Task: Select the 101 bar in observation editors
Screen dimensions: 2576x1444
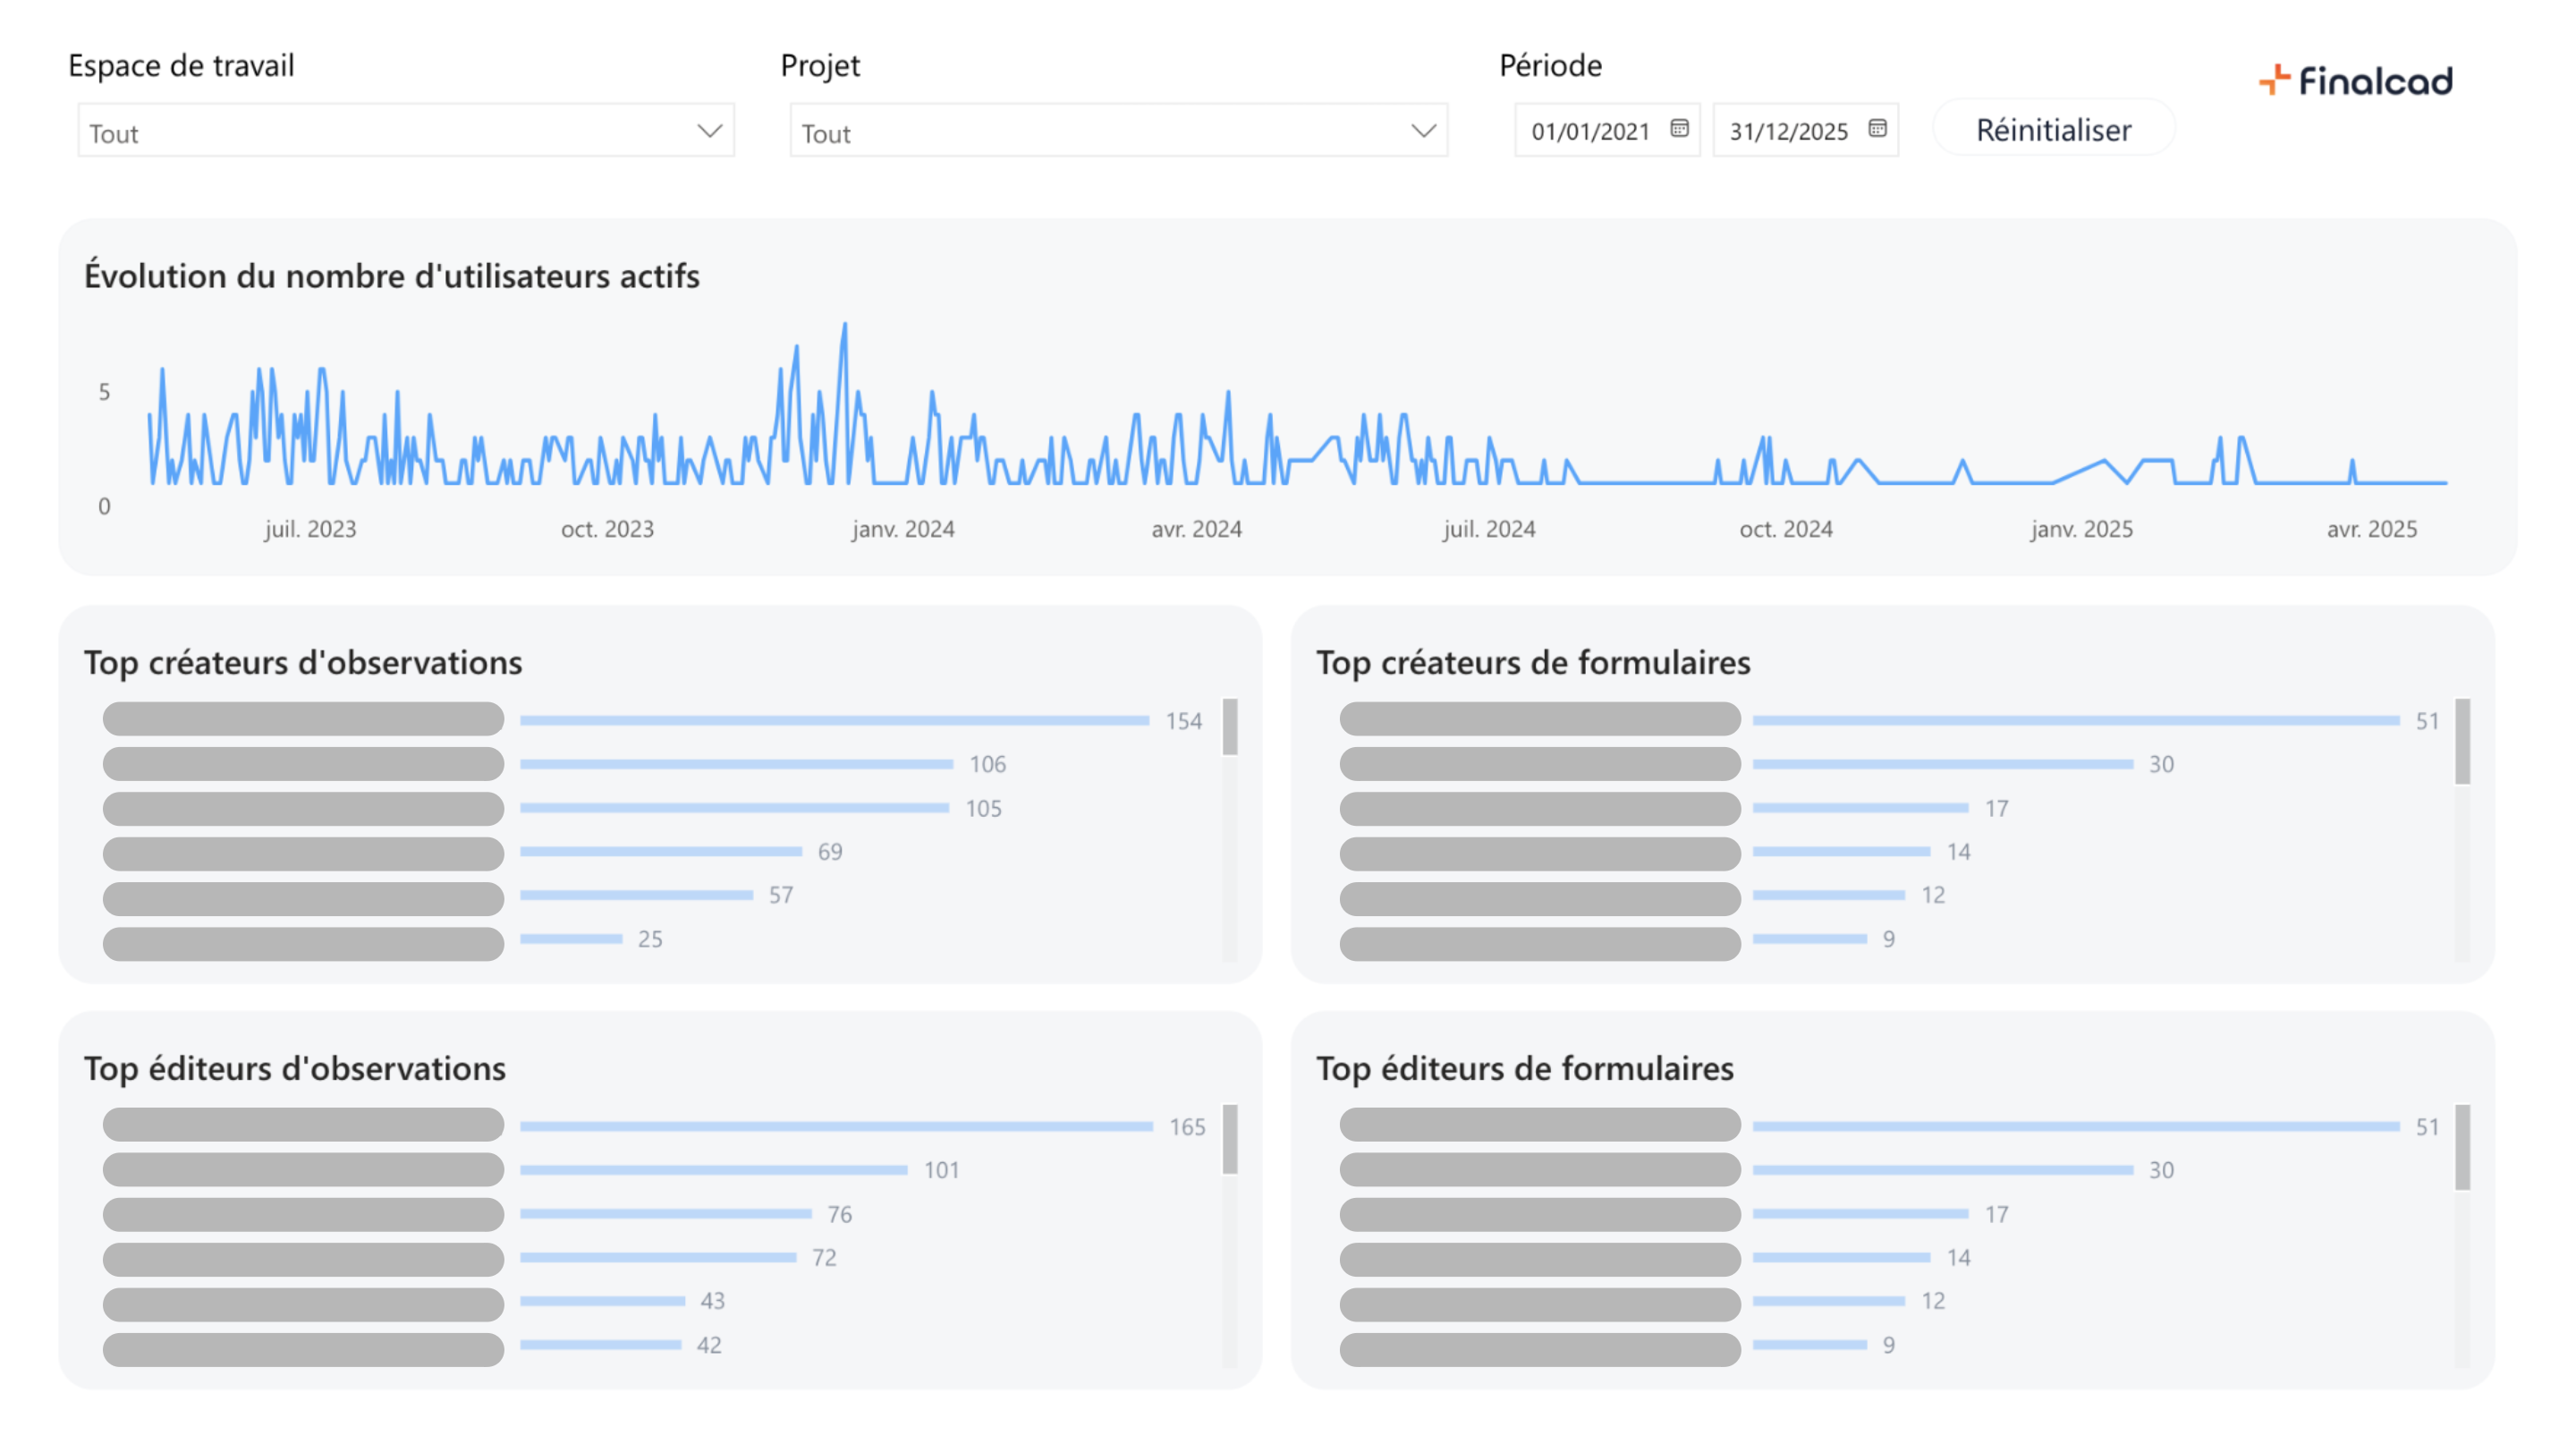Action: click(x=713, y=1170)
